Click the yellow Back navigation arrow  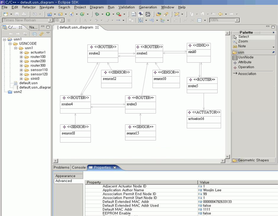click(220, 14)
